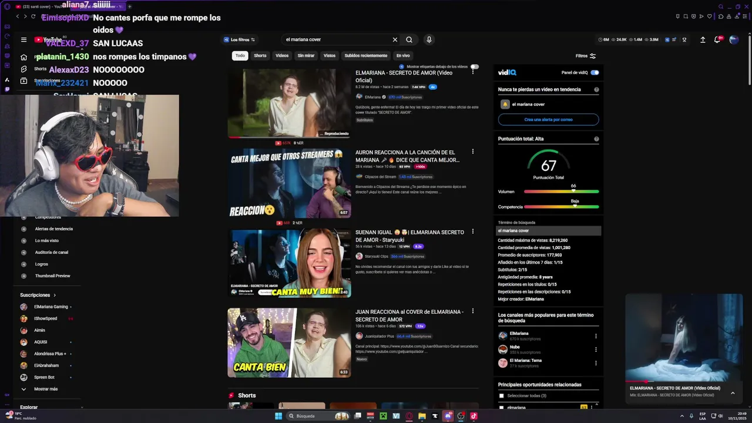Open help icon beside Puntuación total
The height and width of the screenshot is (423, 752).
click(596, 139)
